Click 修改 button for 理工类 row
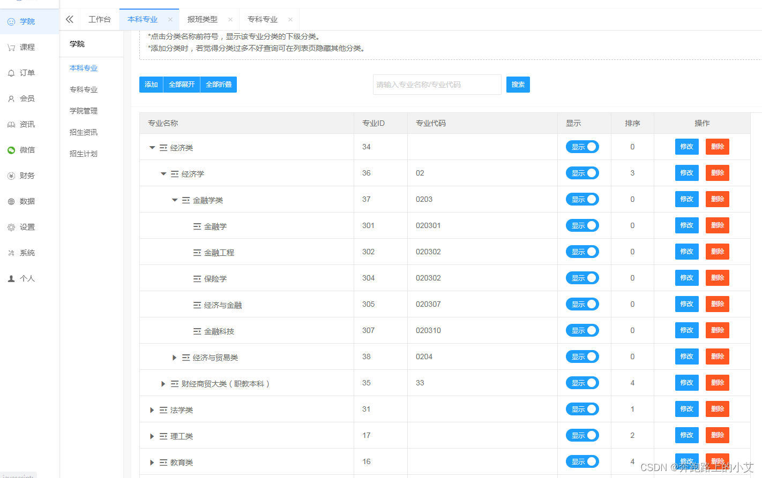The image size is (762, 478). pos(687,435)
